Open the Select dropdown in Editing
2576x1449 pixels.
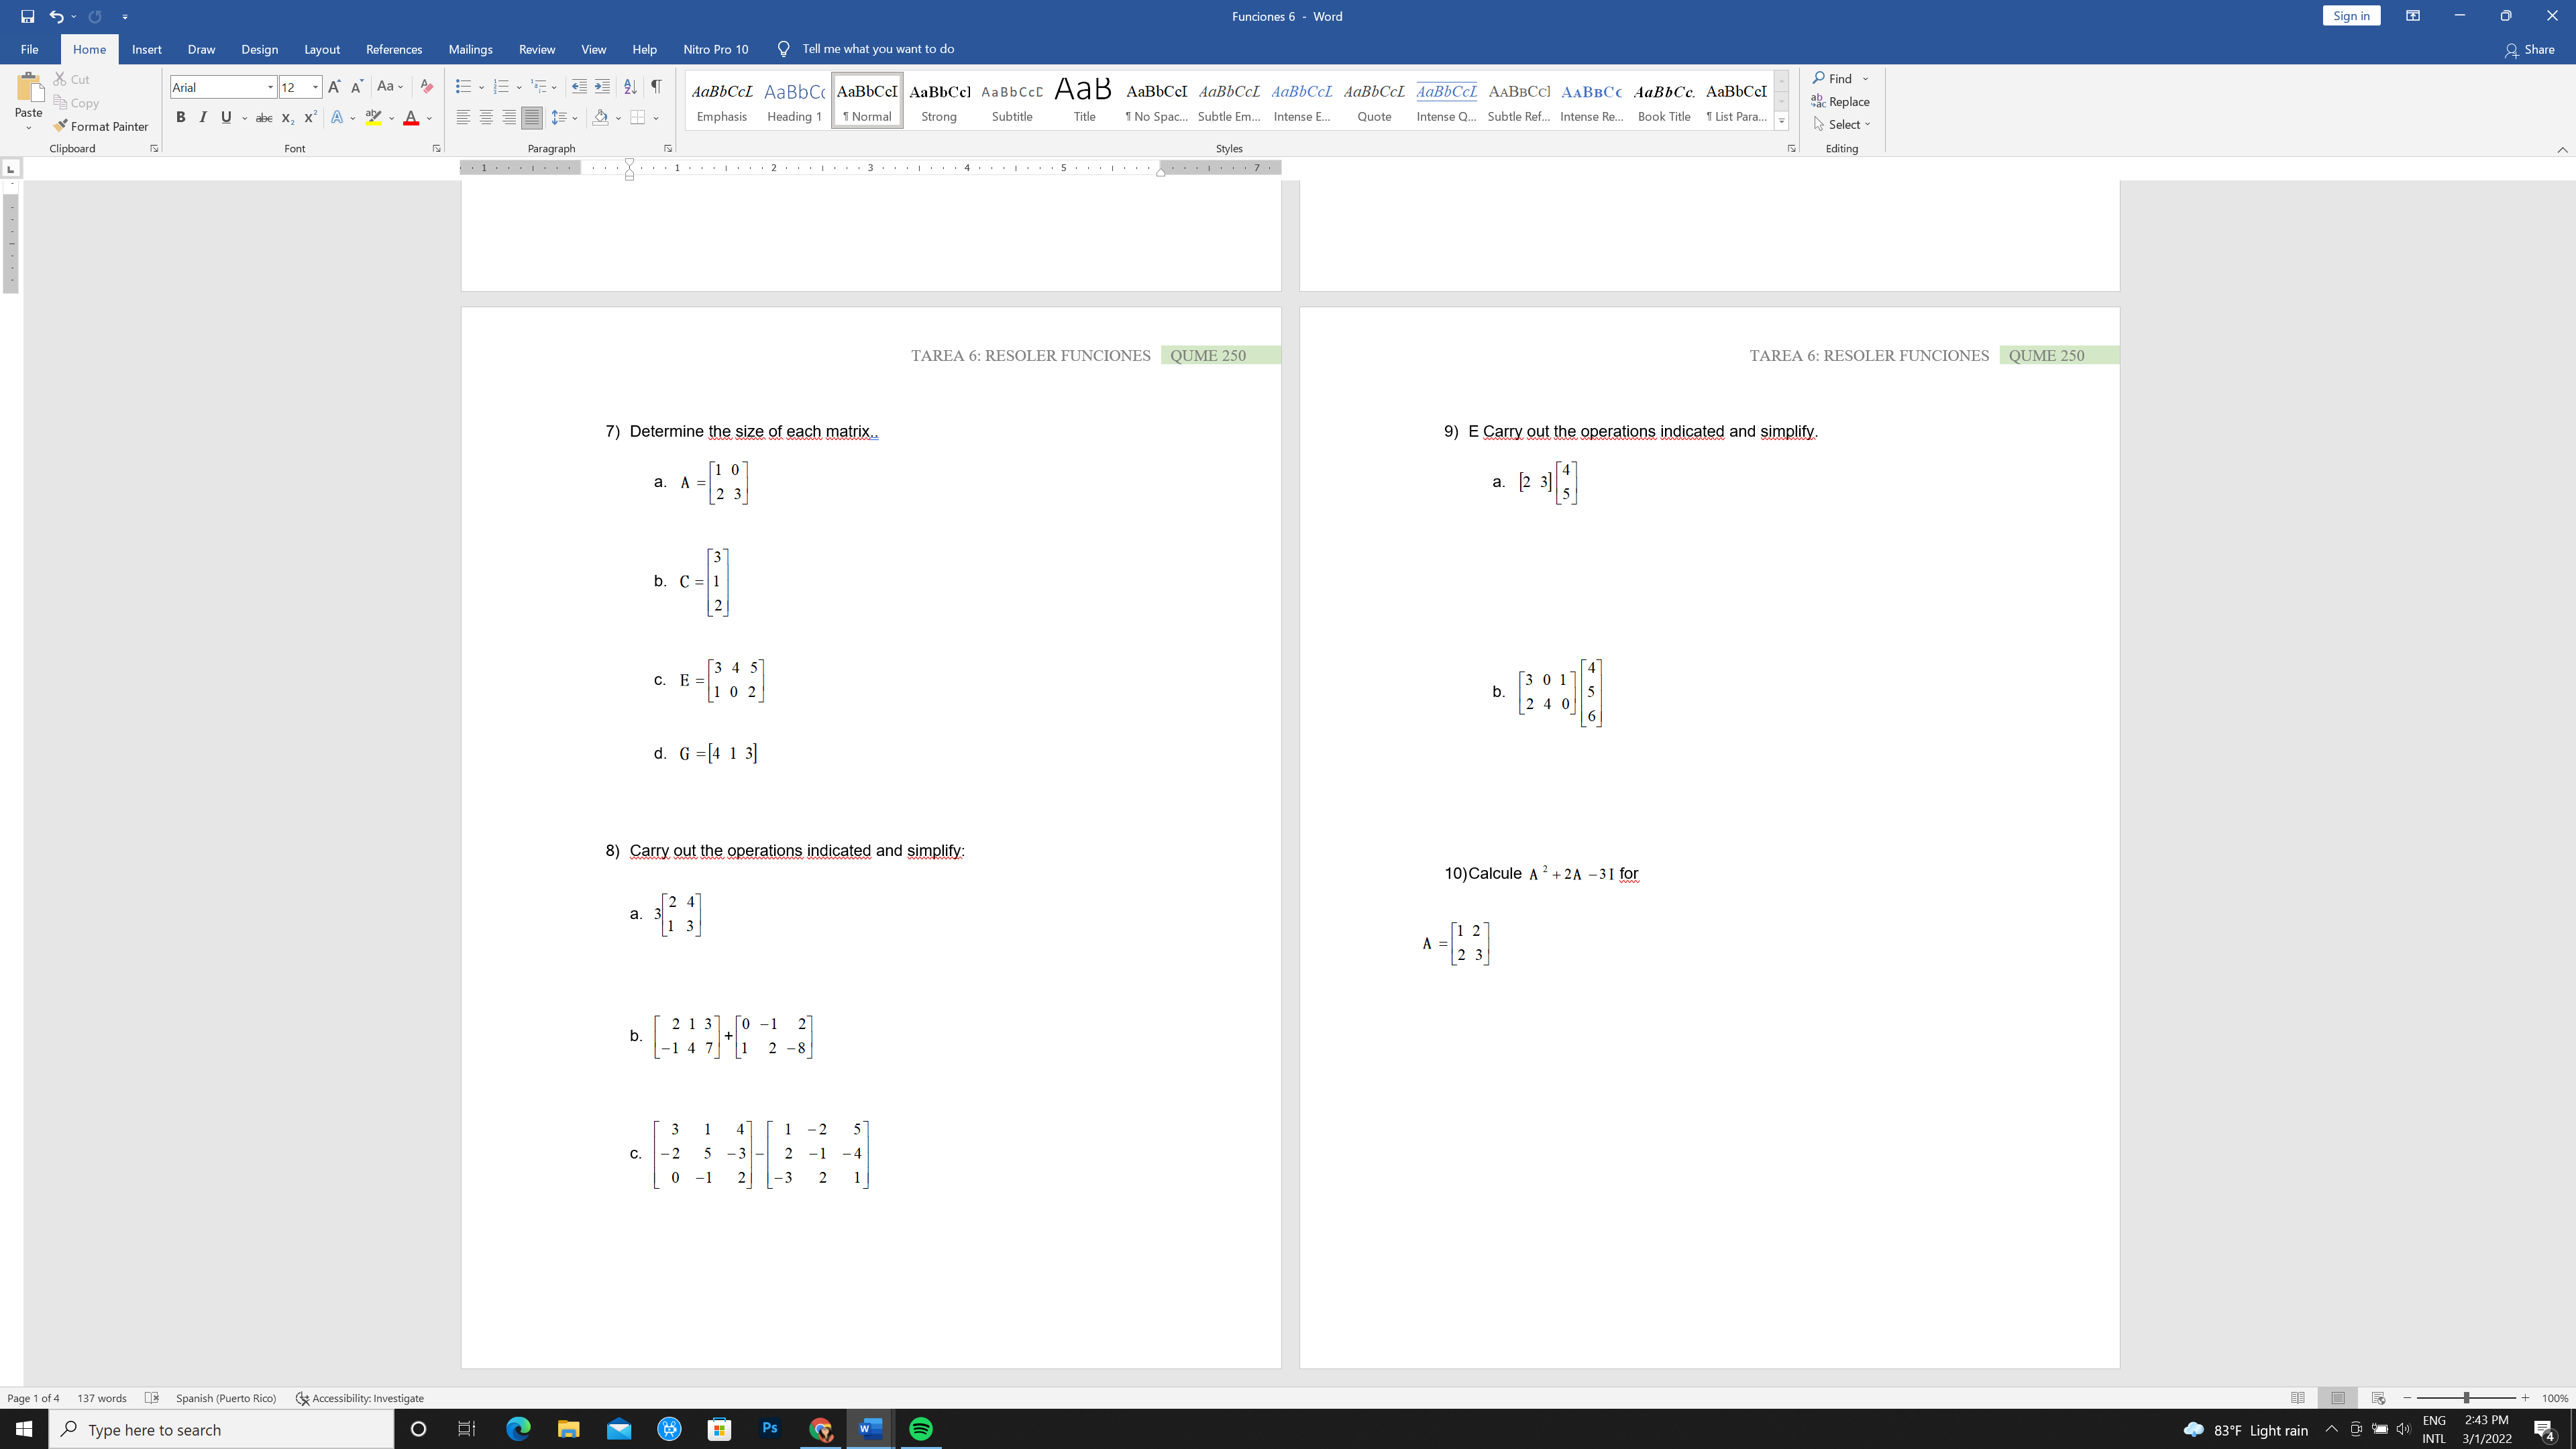pyautogui.click(x=1842, y=124)
